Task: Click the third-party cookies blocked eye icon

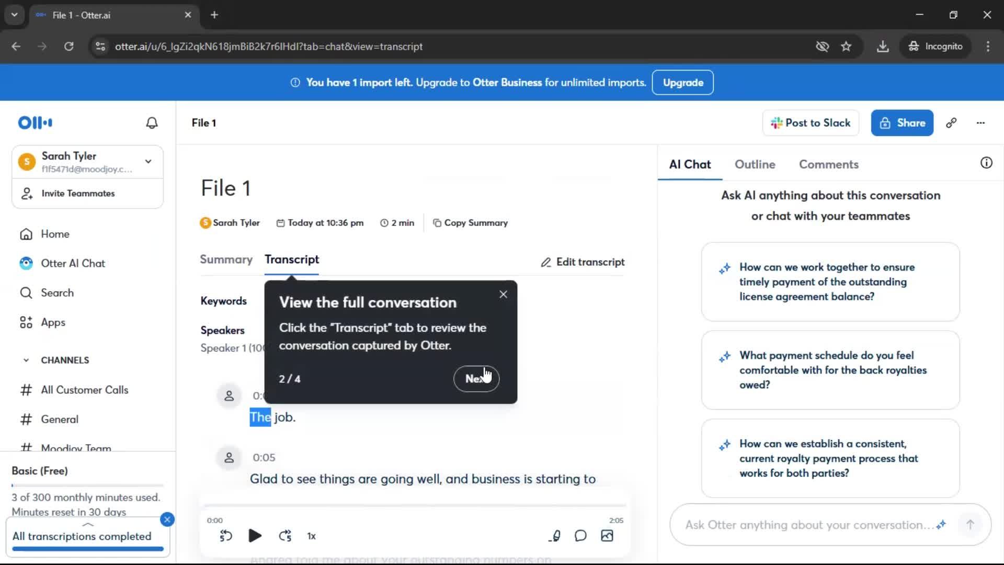Action: coord(822,47)
